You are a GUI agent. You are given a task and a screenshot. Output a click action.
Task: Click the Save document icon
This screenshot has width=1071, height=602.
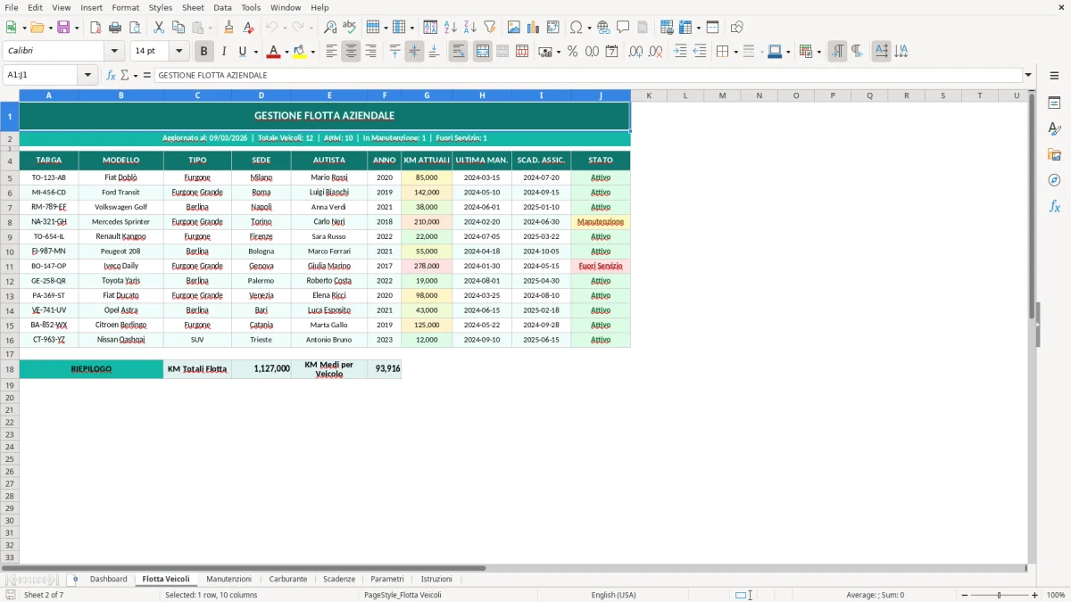[x=63, y=28]
